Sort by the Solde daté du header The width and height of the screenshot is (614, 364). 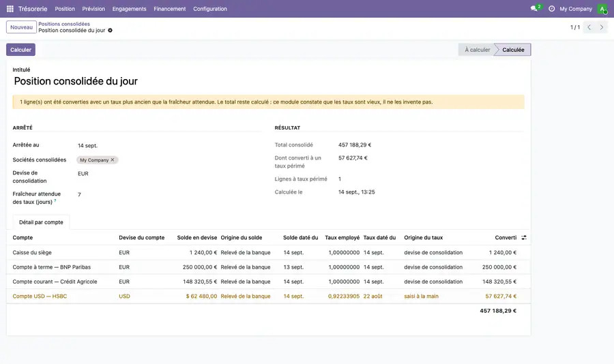(300, 238)
